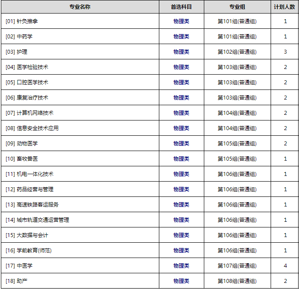Click 第101组(普通组) in the 中药学 row

(x=237, y=36)
